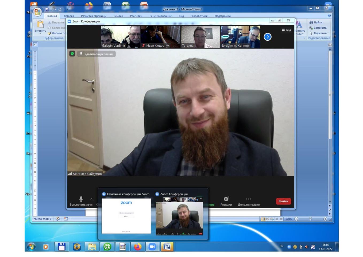Click the Вставить clipboard paste icon

(40, 24)
